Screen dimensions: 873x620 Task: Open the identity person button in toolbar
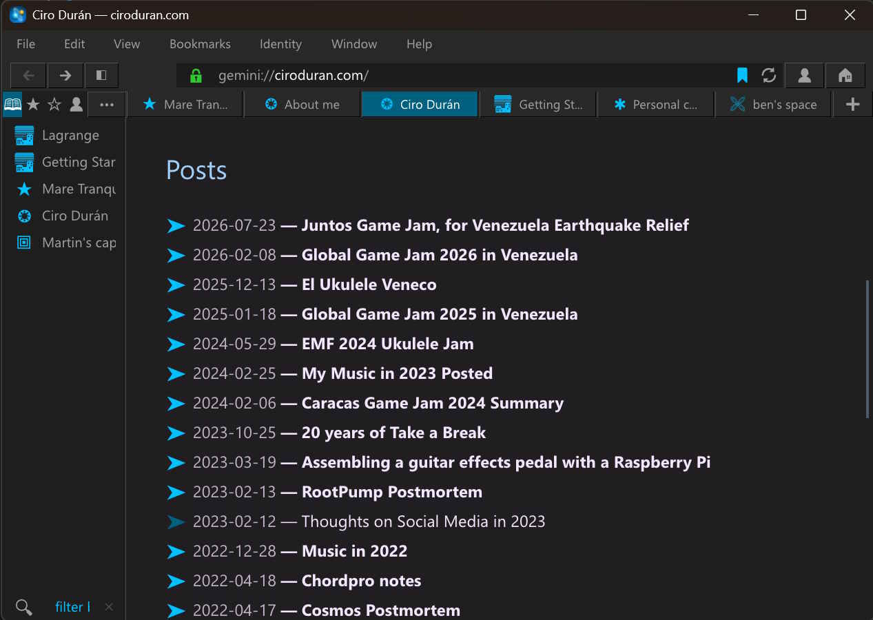coord(805,75)
